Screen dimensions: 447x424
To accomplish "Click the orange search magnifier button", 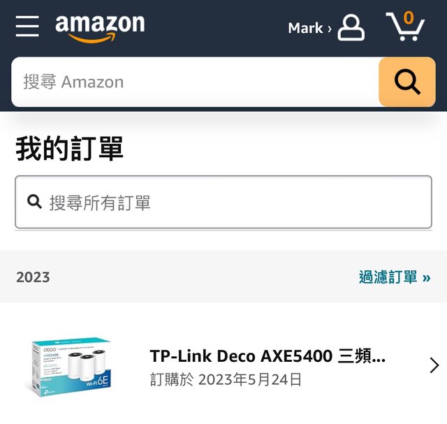I will click(x=407, y=82).
